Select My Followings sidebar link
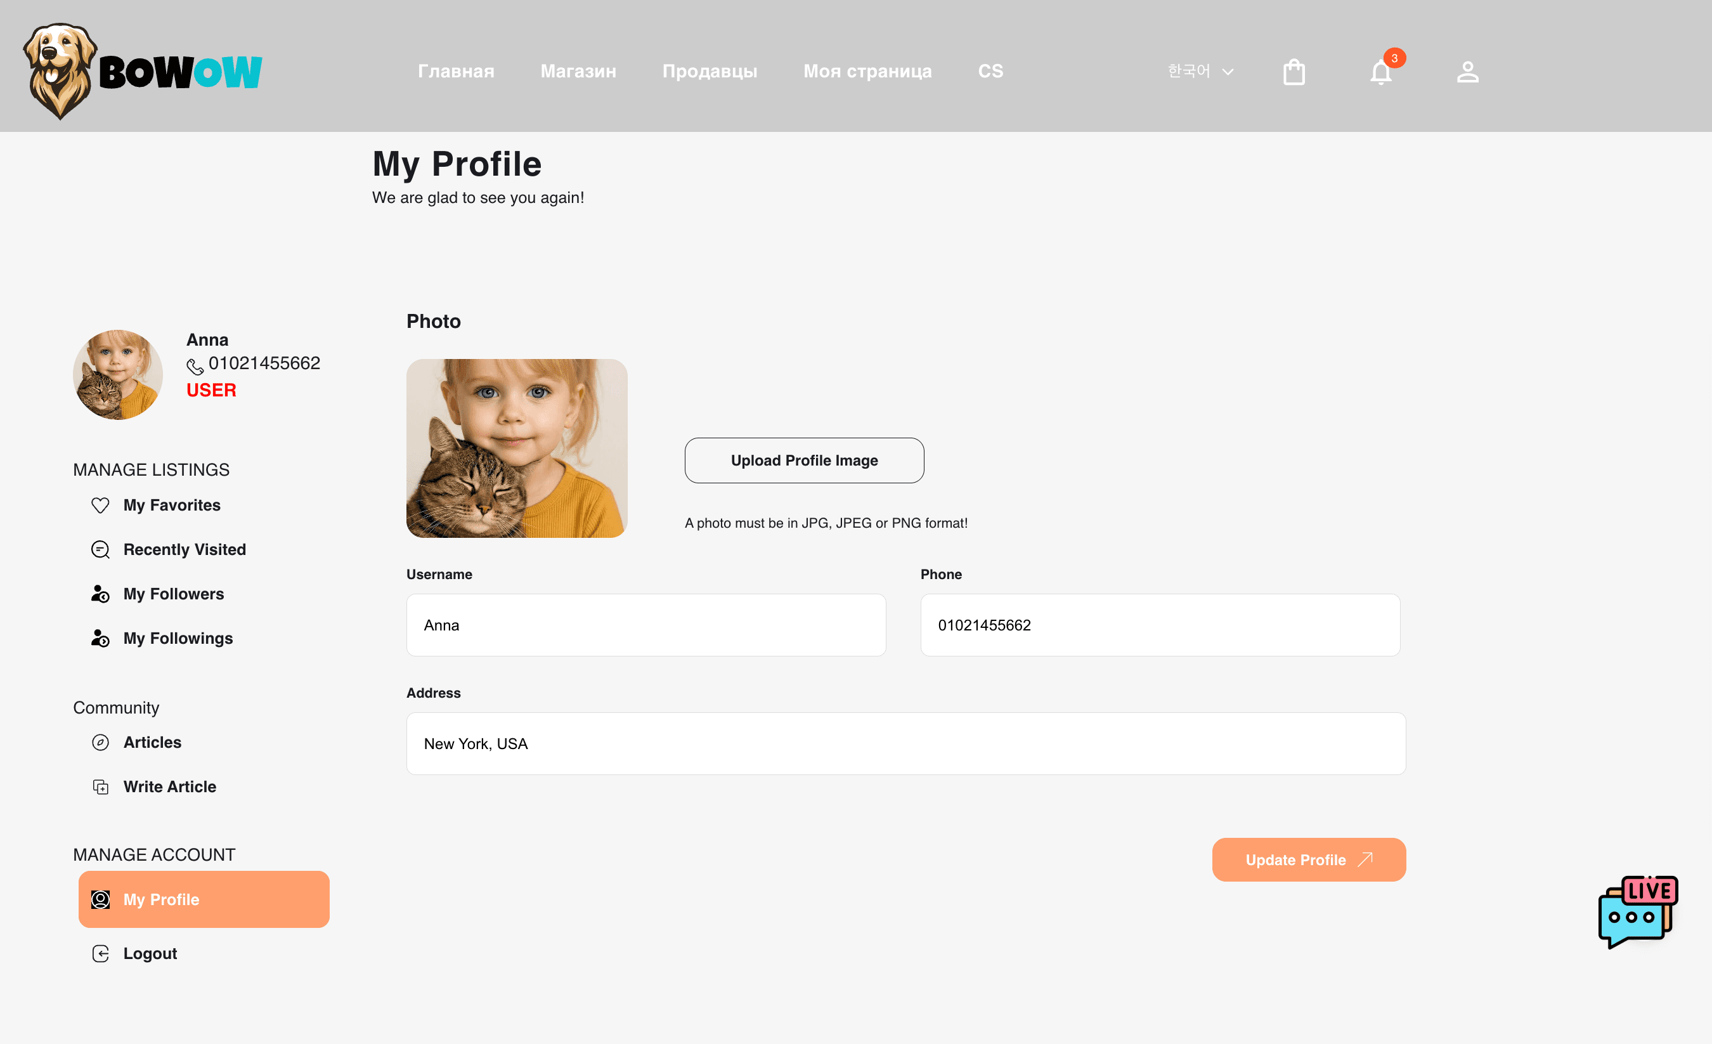Viewport: 1712px width, 1044px height. pyautogui.click(x=178, y=639)
